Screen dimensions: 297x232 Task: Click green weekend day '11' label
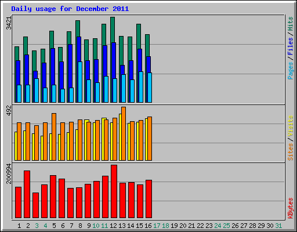(x=104, y=226)
